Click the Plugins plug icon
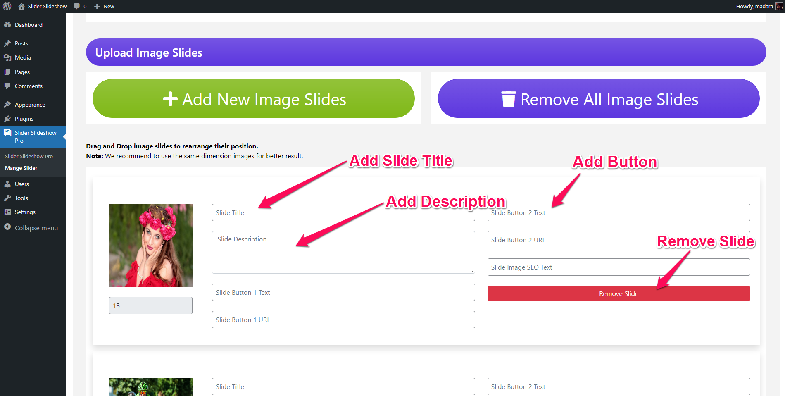Image resolution: width=785 pixels, height=396 pixels. (7, 119)
